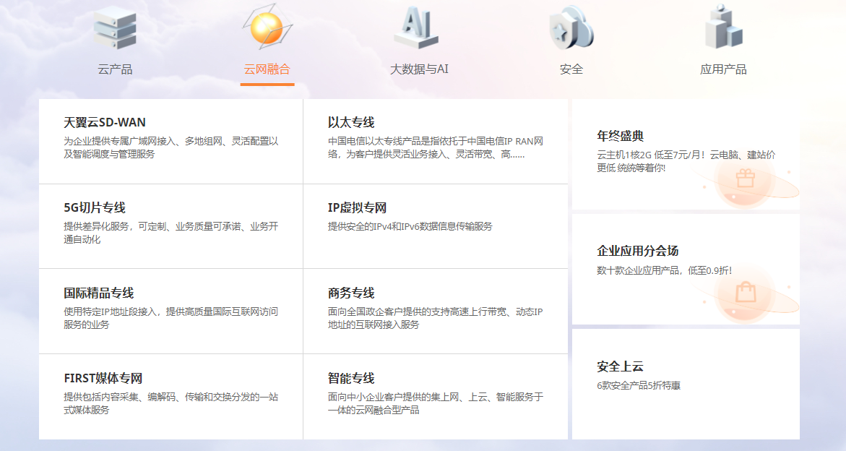Open the 大数据与AI tab
Image resolution: width=846 pixels, height=451 pixels.
click(419, 69)
